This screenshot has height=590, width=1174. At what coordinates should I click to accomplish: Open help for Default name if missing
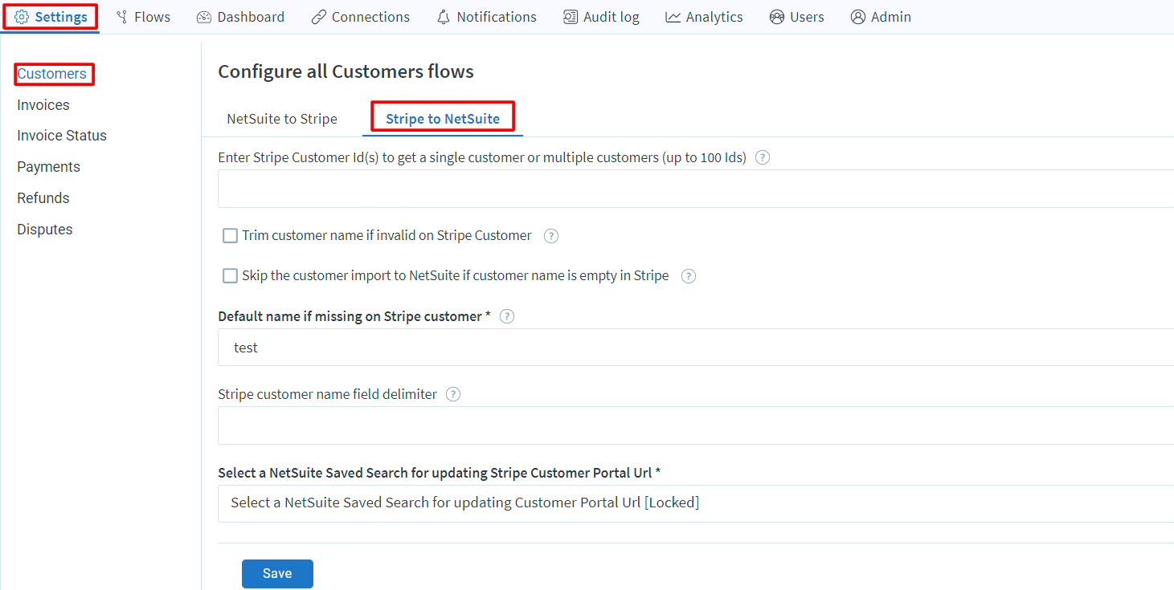tap(507, 316)
